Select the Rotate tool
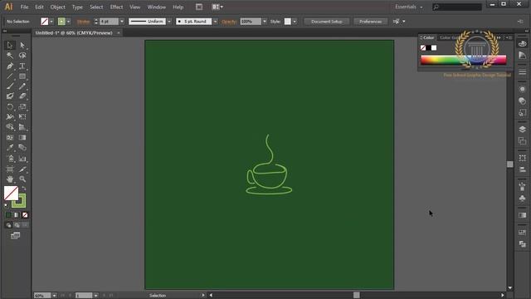 [x=9, y=107]
